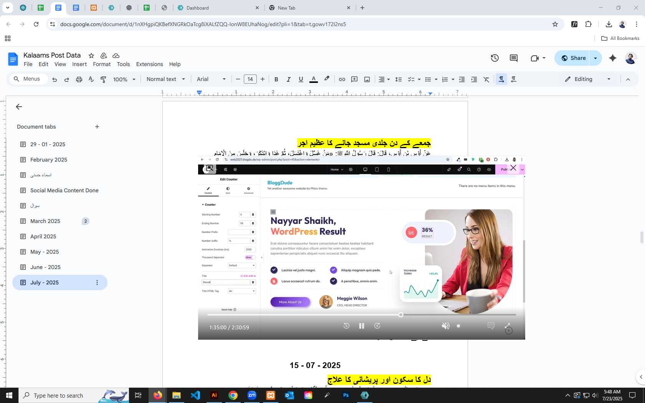Open the Extensions menu

tap(149, 64)
